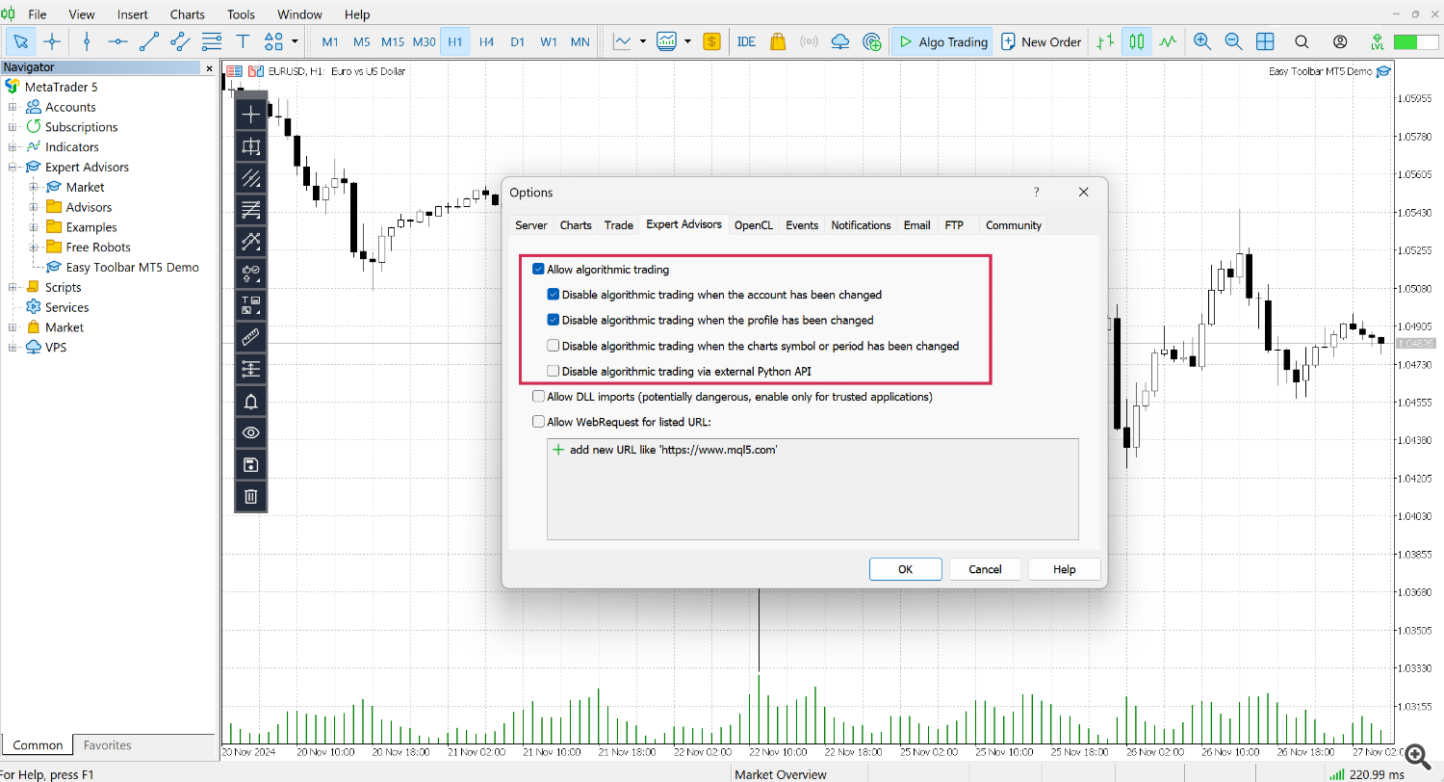
Task: Expand the Free Robots folder
Action: click(x=34, y=248)
